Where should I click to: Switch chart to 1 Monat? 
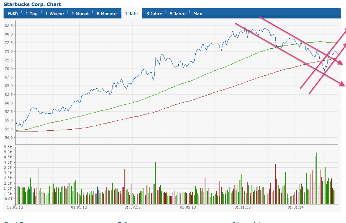(80, 14)
